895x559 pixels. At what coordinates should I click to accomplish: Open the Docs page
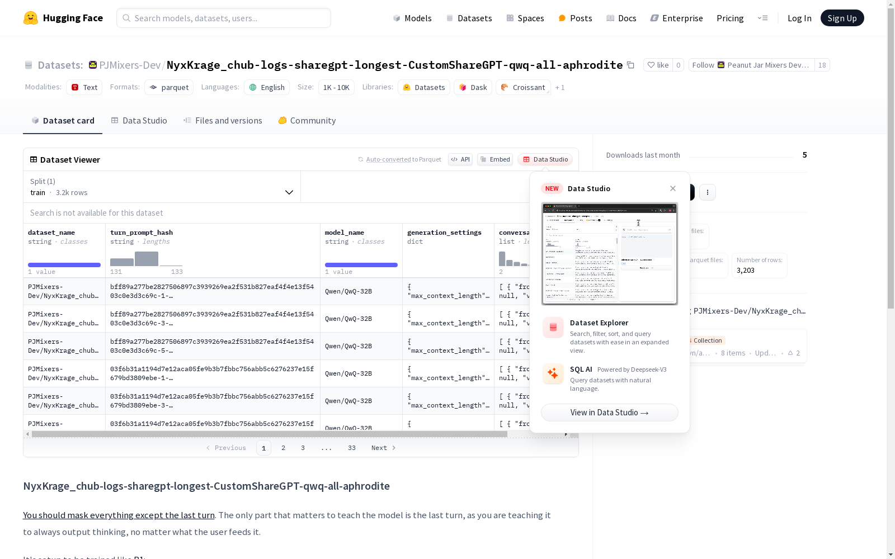tap(621, 18)
